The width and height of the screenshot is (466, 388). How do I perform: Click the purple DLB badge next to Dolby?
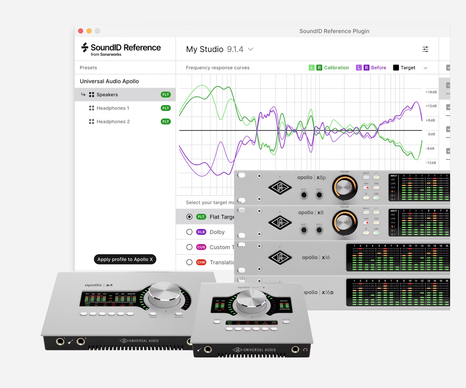(x=201, y=232)
